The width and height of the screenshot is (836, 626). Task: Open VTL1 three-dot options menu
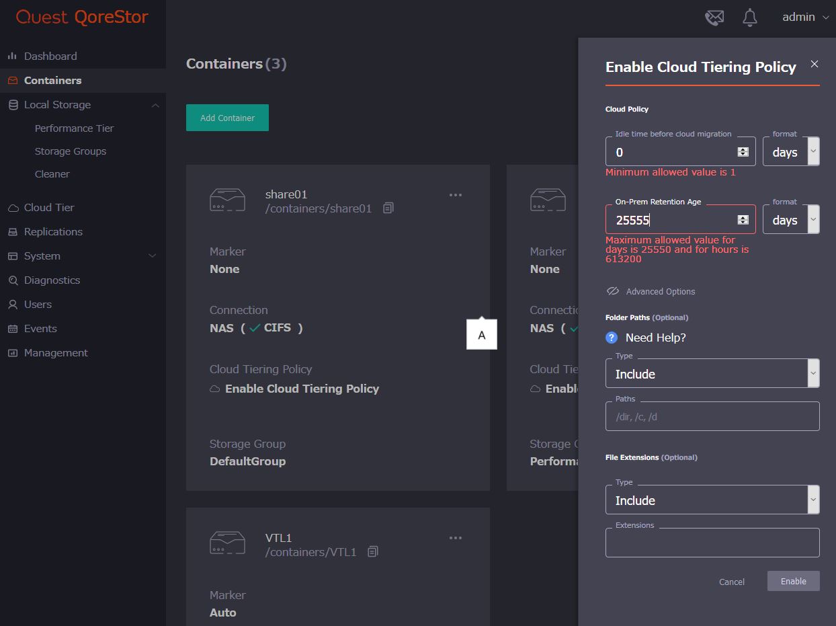(456, 538)
